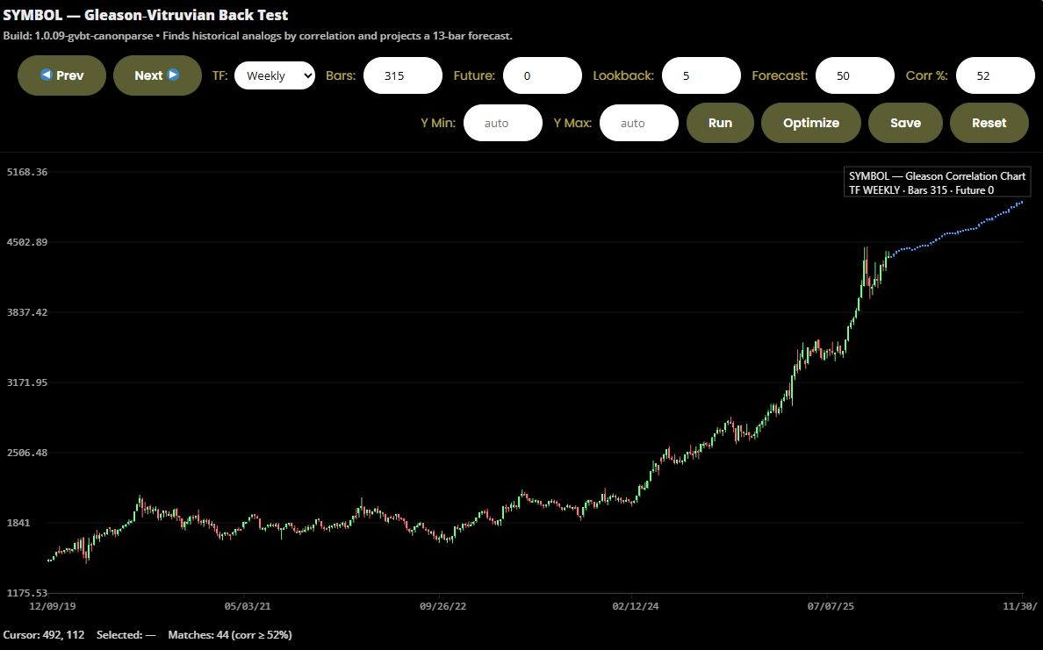Open the TF Weekly timeframe dropdown
The width and height of the screenshot is (1043, 650).
274,75
